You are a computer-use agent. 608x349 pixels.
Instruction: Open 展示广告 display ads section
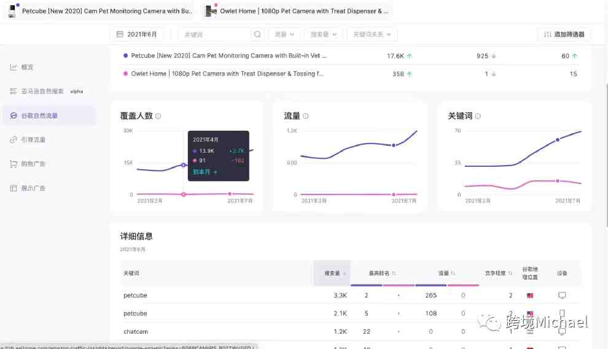[x=33, y=188]
